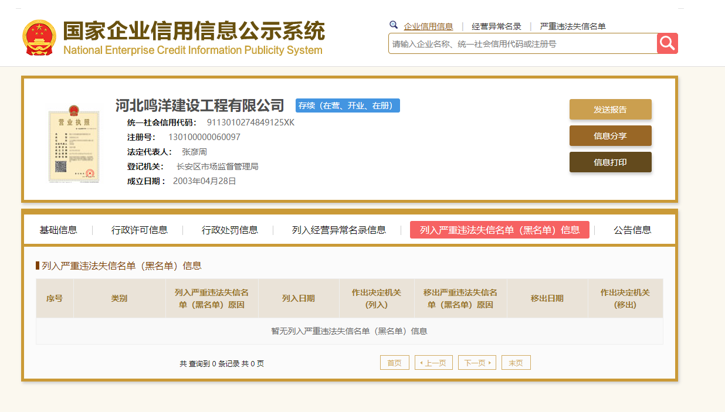The image size is (725, 412).
Task: Click the 首页 pagination button
Action: pos(395,363)
